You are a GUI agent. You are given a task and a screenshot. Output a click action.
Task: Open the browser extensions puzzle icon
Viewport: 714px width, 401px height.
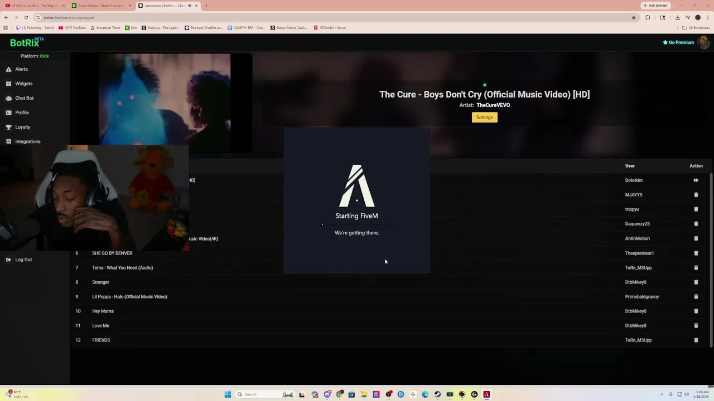(648, 17)
